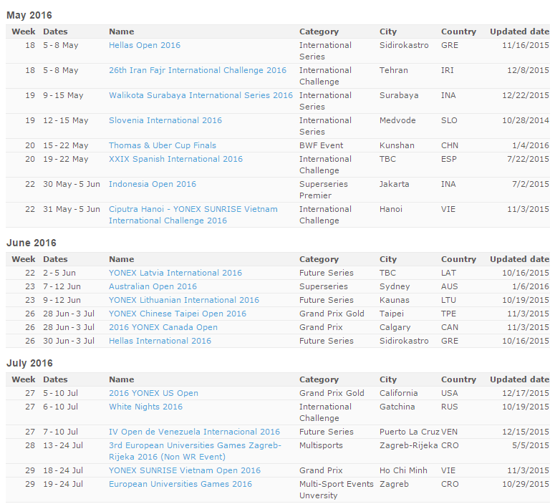Image resolution: width=555 pixels, height=504 pixels.
Task: Select the TPE country cell
Action: click(x=448, y=314)
